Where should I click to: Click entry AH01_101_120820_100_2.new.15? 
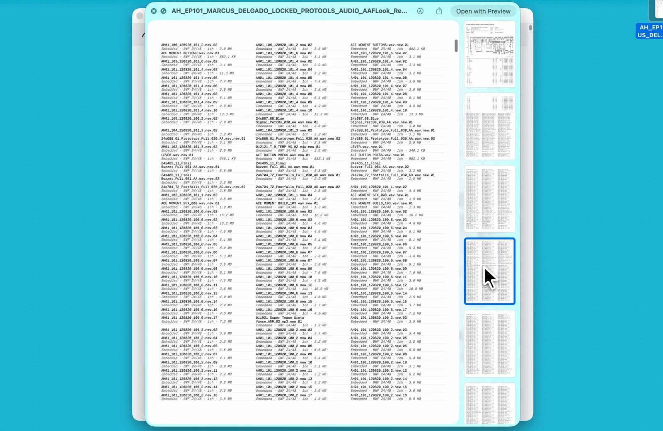pos(284,387)
